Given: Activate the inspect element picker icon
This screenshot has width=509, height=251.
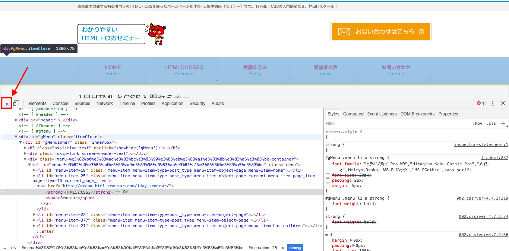Looking at the screenshot, I should point(6,103).
